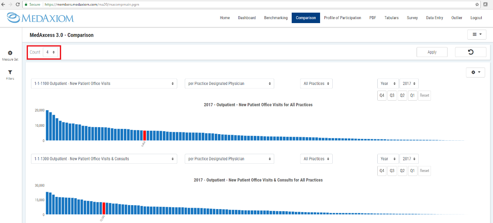
Task: Click Reset in the second chart
Action: (x=424, y=171)
